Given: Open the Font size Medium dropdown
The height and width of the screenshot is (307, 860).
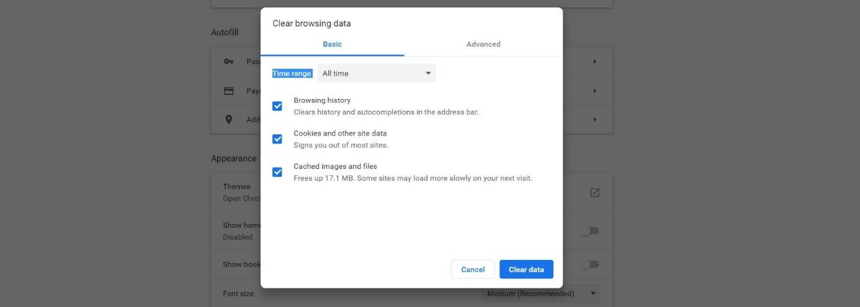Looking at the screenshot, I should [x=541, y=293].
